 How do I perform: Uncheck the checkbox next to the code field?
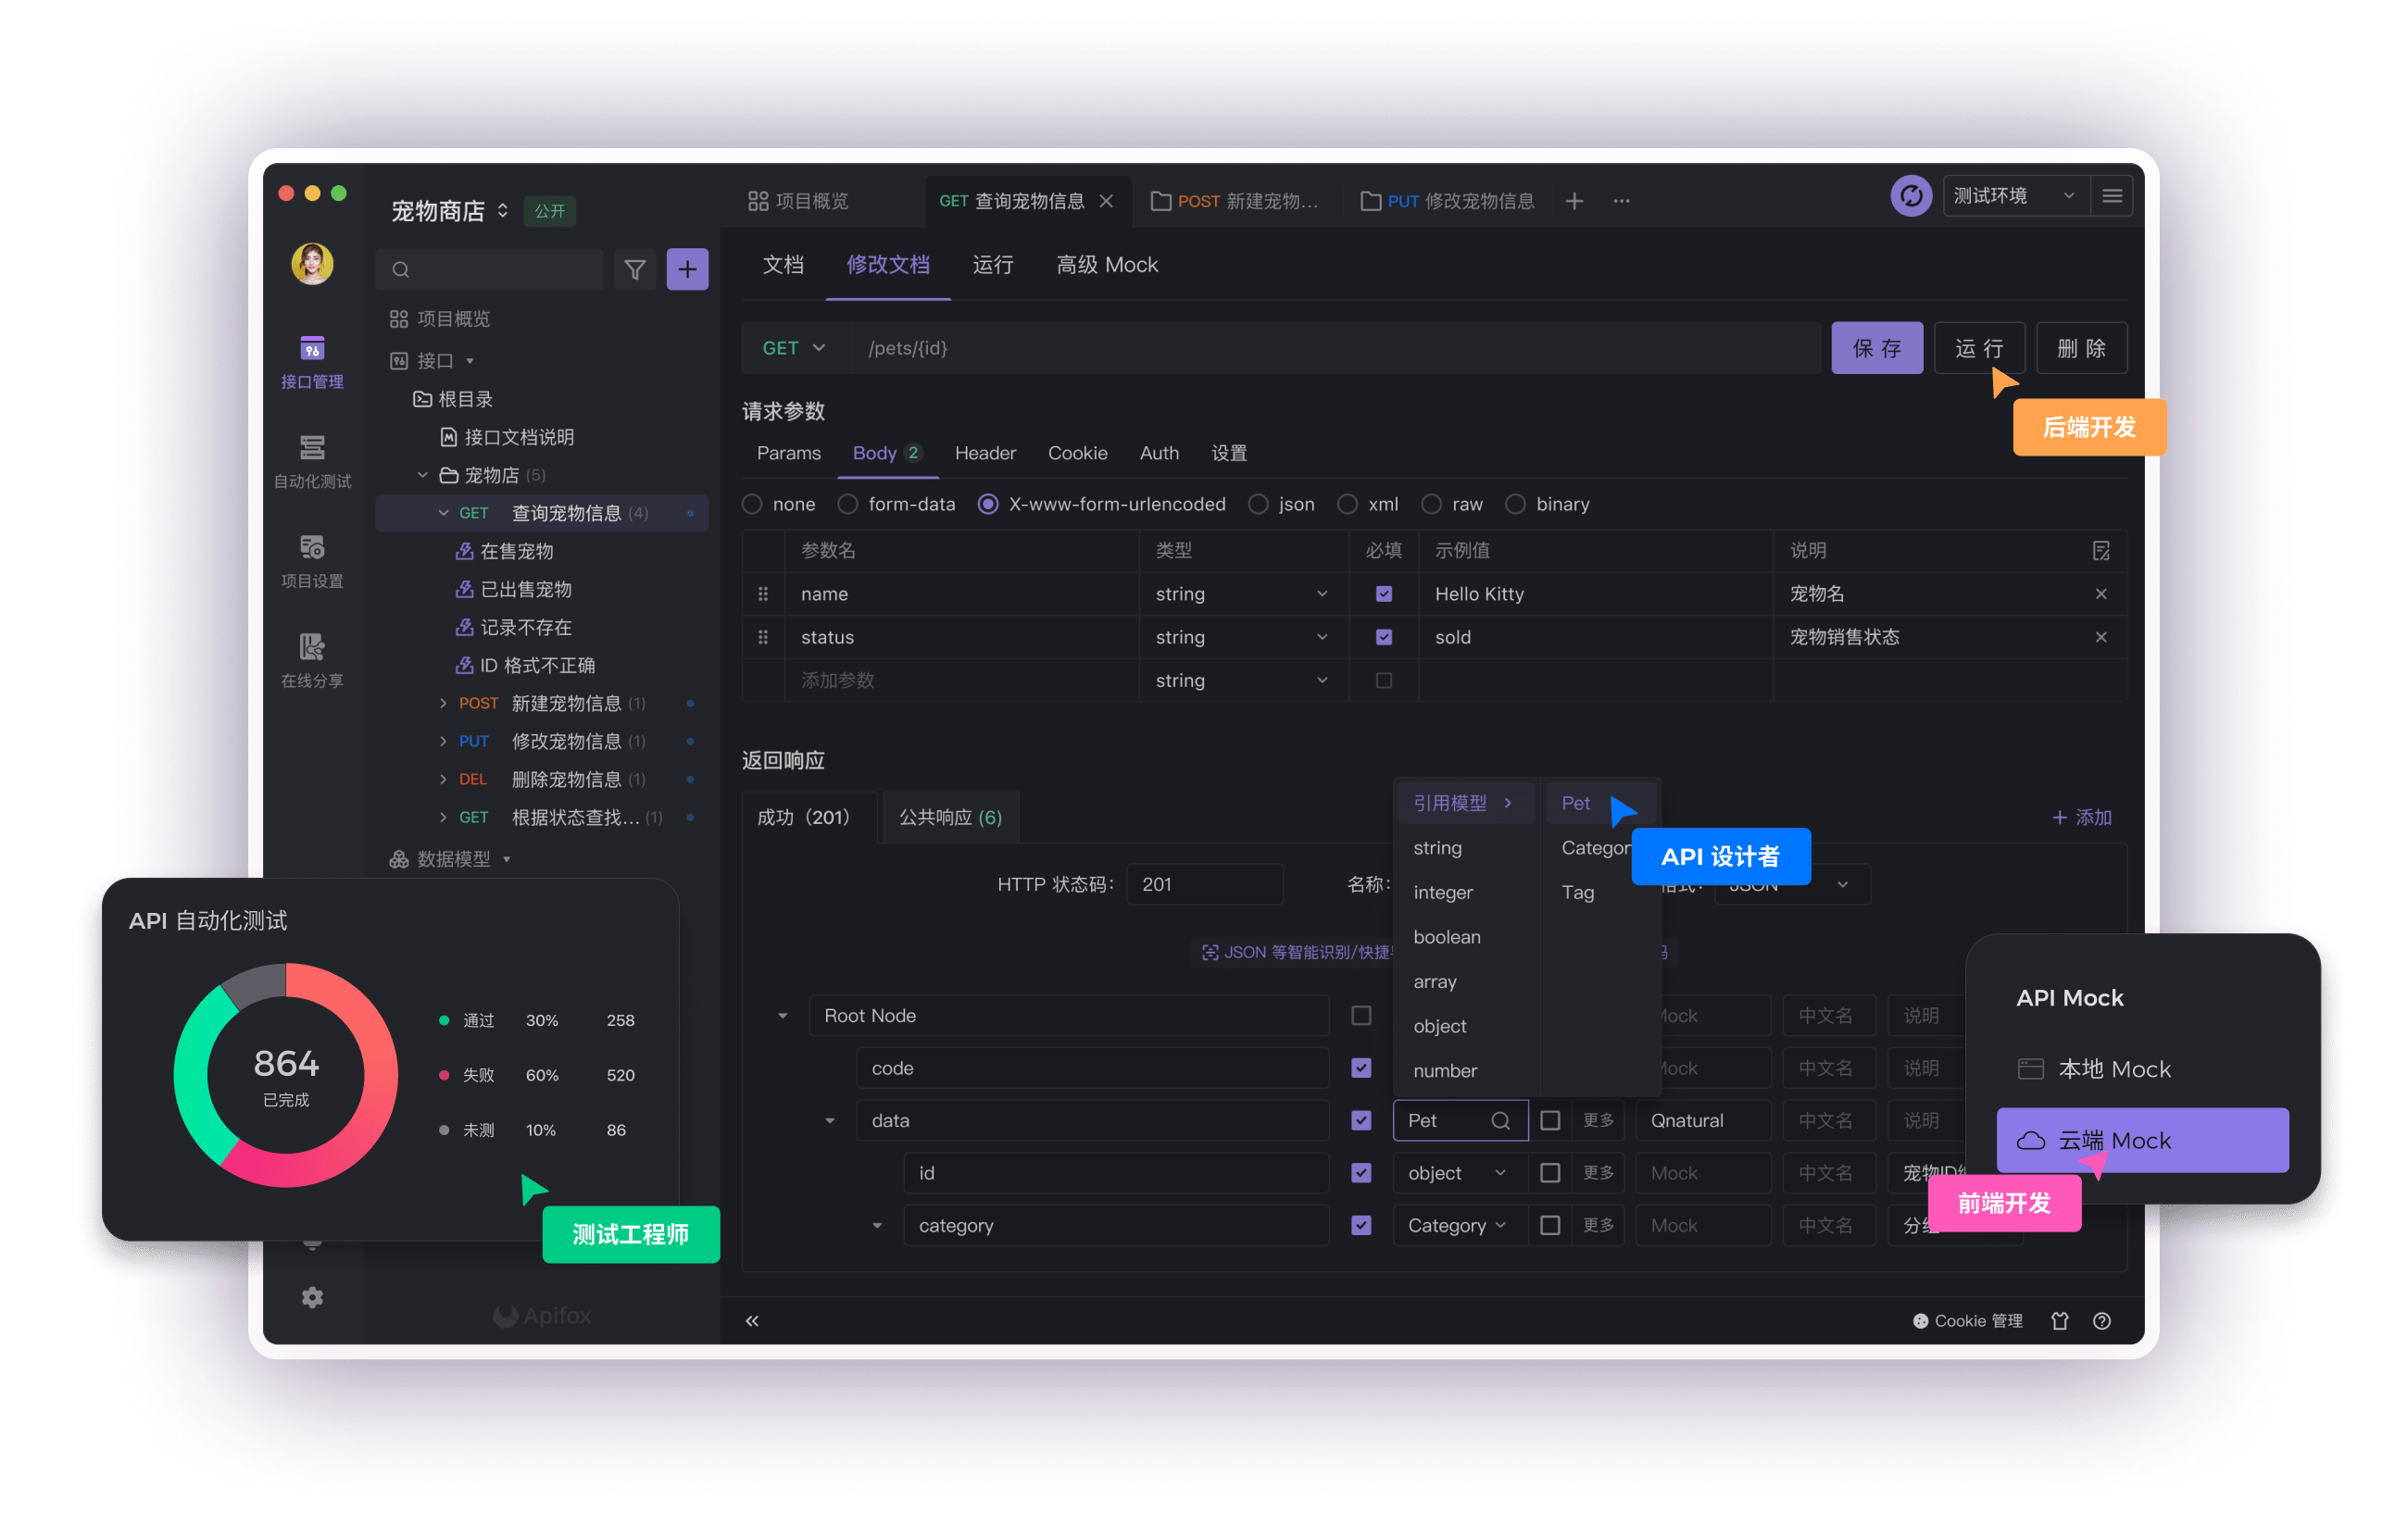tap(1361, 1068)
